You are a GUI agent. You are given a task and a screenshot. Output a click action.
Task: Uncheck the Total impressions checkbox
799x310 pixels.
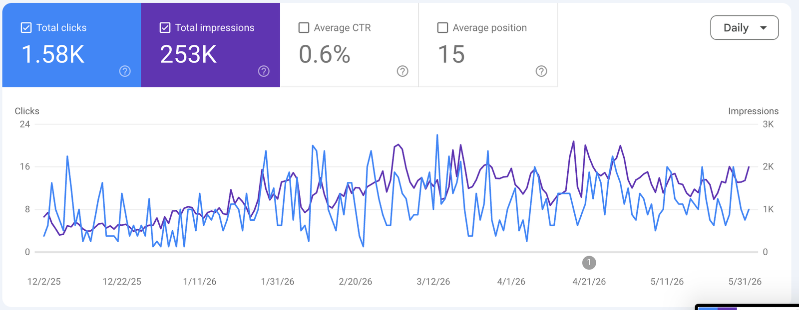click(x=165, y=27)
